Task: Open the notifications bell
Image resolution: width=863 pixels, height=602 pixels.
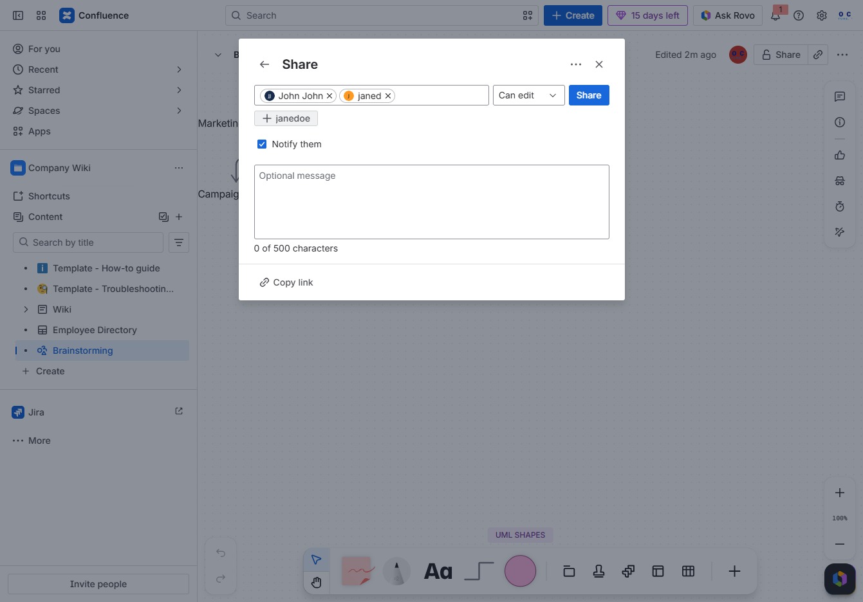Action: (x=775, y=15)
